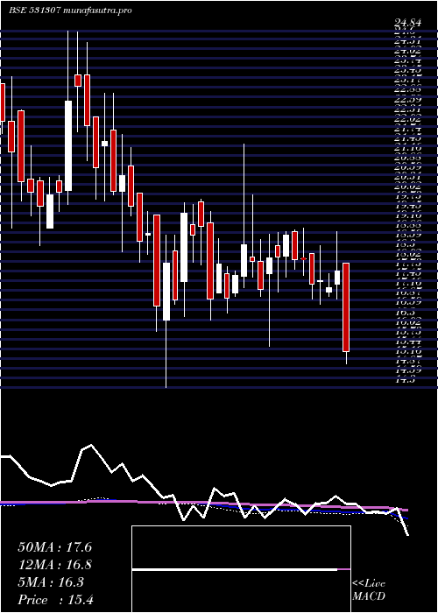This screenshot has width=438, height=613.
Task: Click the 24.84 top price label
Action: point(408,23)
